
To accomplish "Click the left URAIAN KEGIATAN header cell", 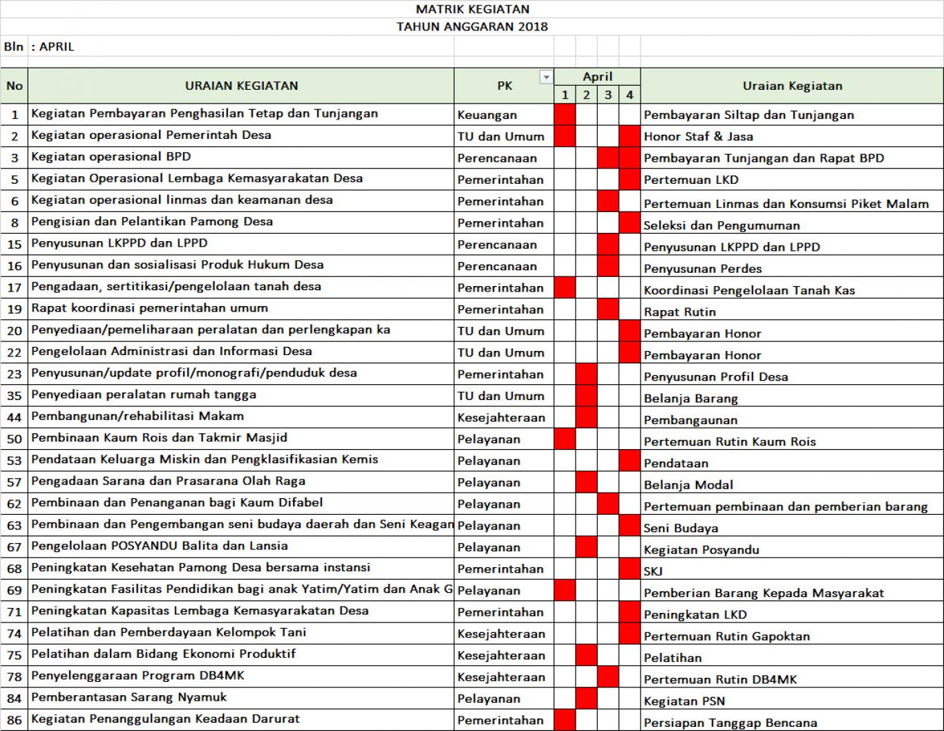I will coord(241,86).
